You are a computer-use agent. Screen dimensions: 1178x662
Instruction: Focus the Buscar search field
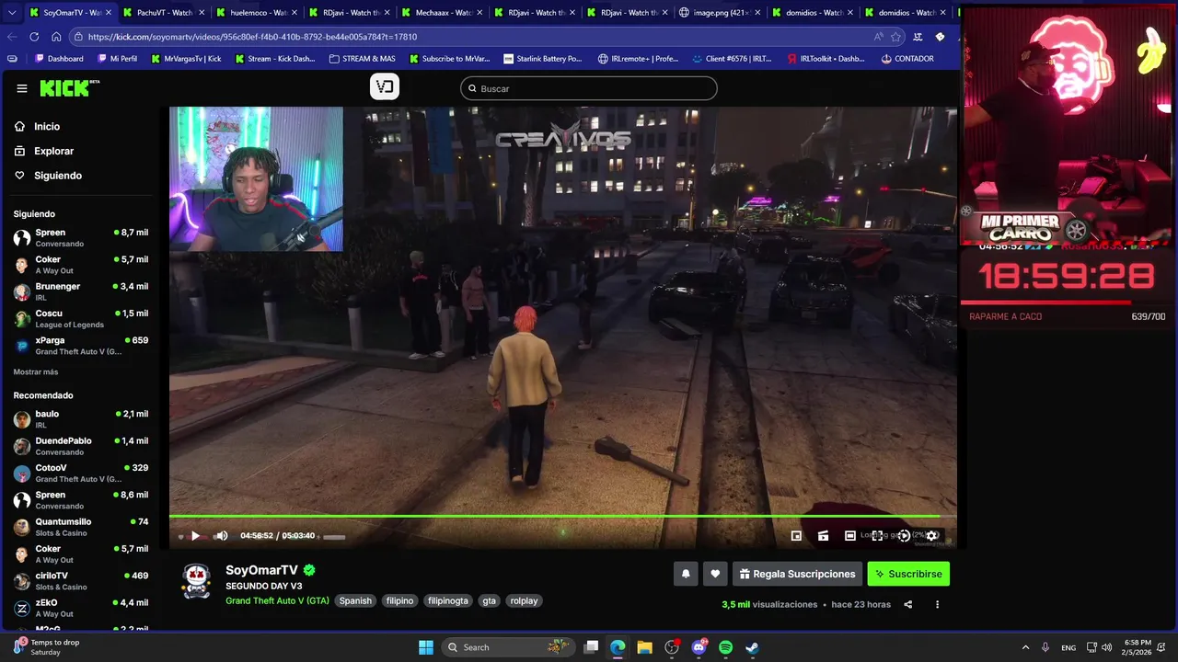589,88
